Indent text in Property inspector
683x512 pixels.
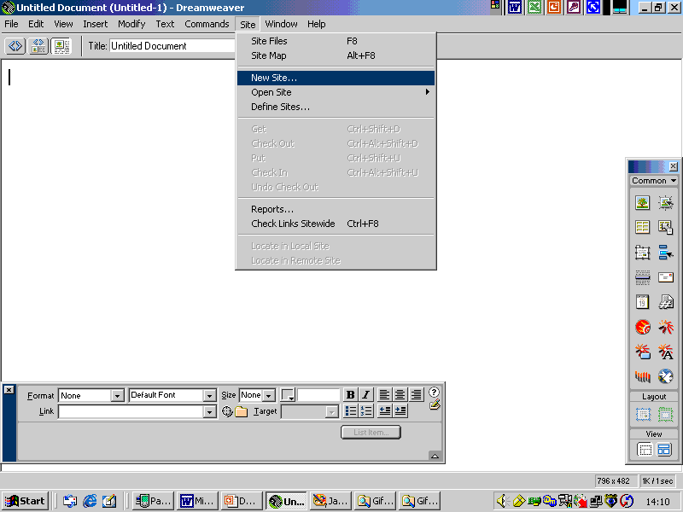pyautogui.click(x=400, y=411)
